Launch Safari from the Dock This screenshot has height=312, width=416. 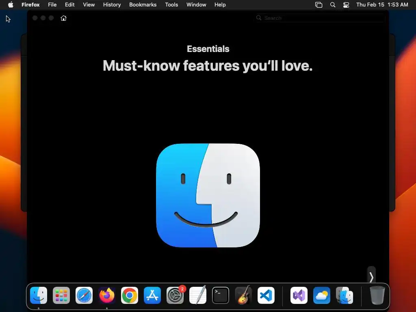pos(84,295)
